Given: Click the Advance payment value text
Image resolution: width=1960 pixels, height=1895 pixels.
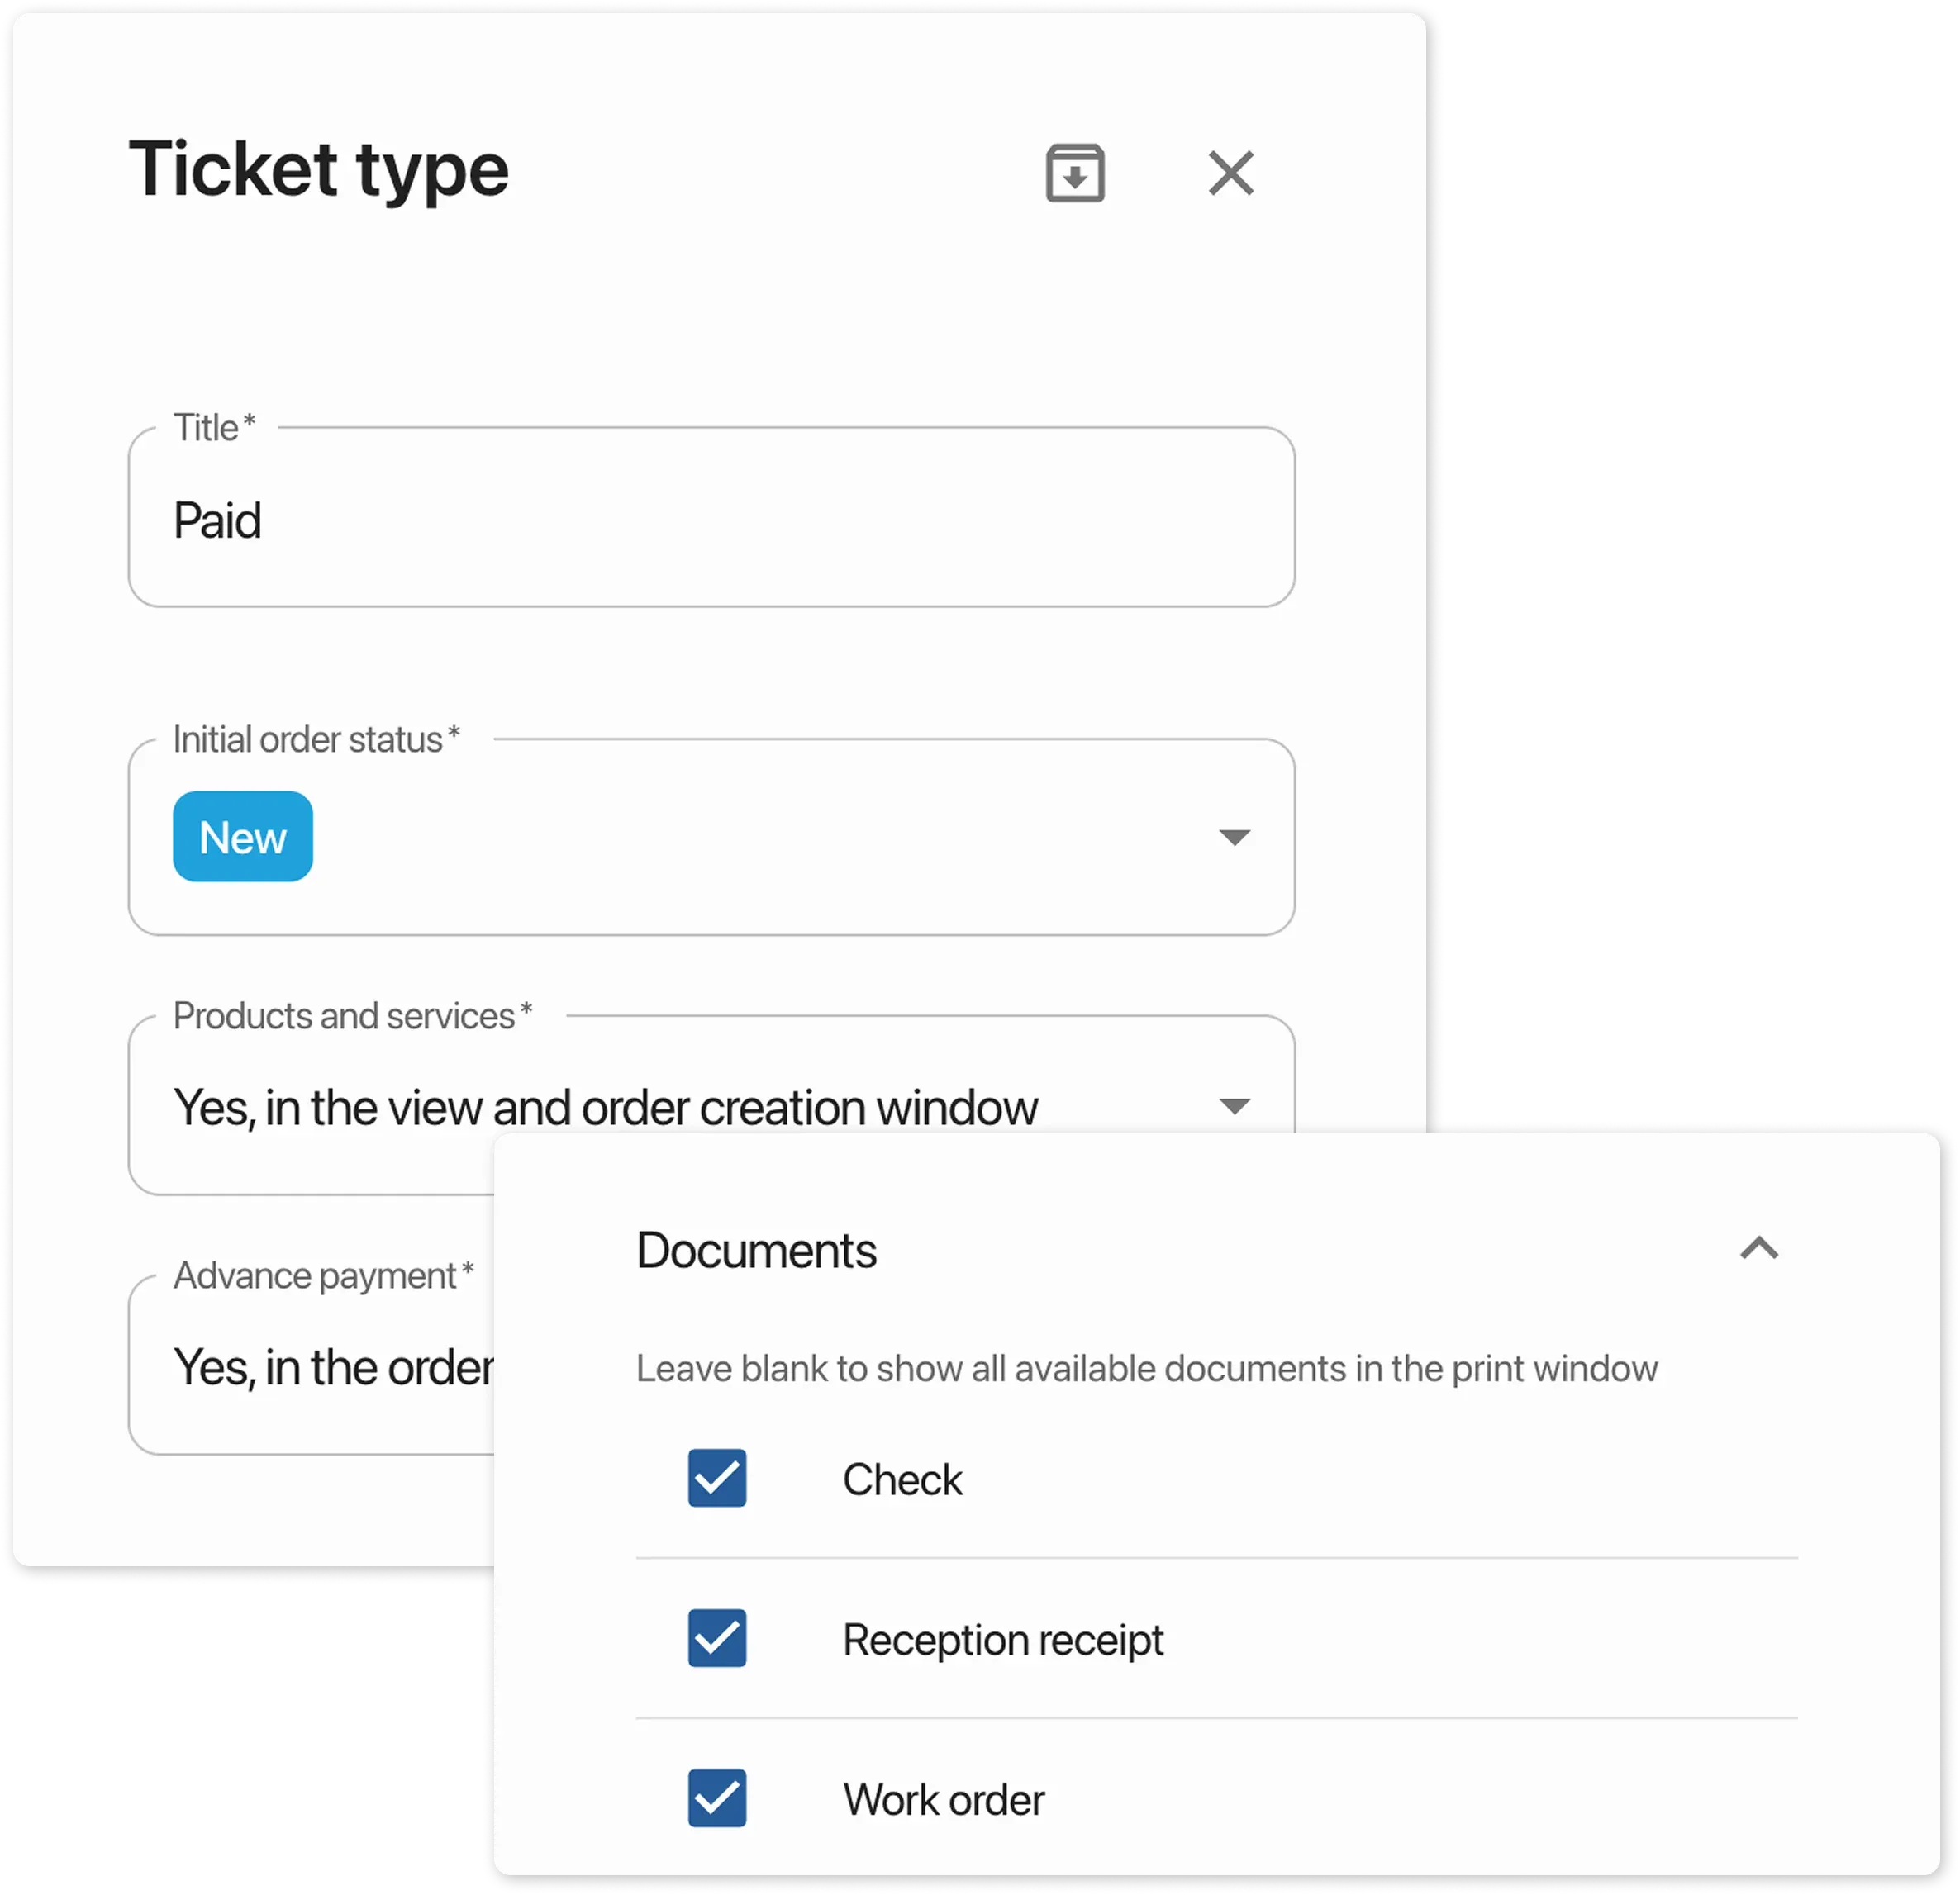Looking at the screenshot, I should click(x=330, y=1366).
